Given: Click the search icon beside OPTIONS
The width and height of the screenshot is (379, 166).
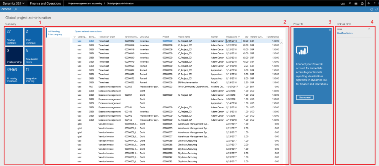Looking at the screenshot, I should point(16,9).
